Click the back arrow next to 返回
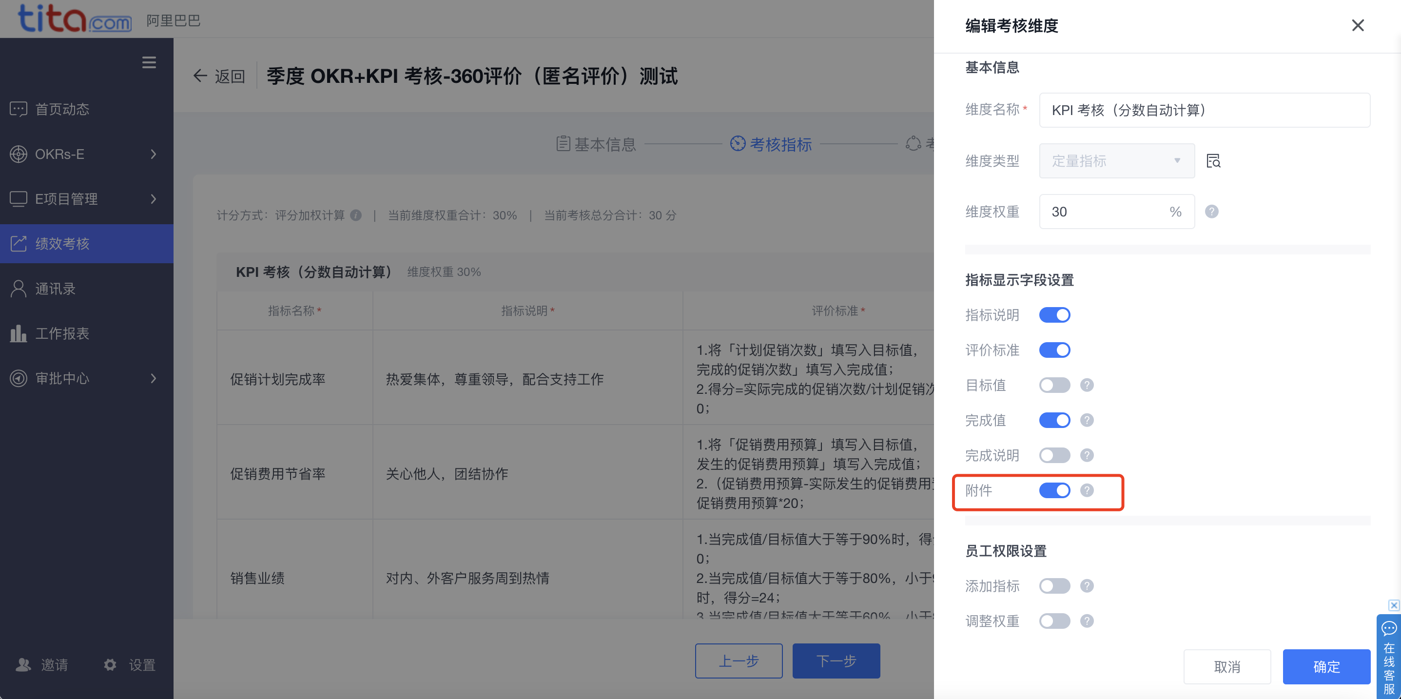The height and width of the screenshot is (699, 1401). click(x=200, y=76)
